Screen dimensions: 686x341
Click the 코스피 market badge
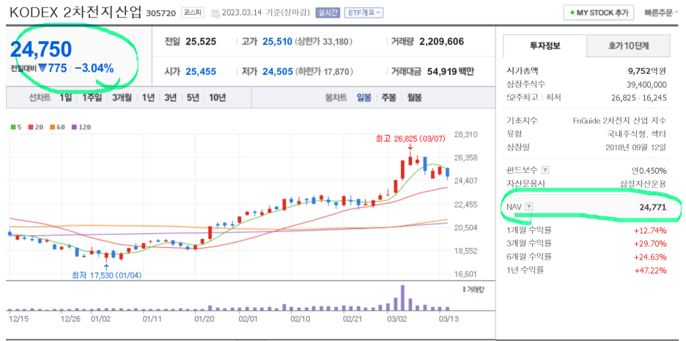[193, 12]
